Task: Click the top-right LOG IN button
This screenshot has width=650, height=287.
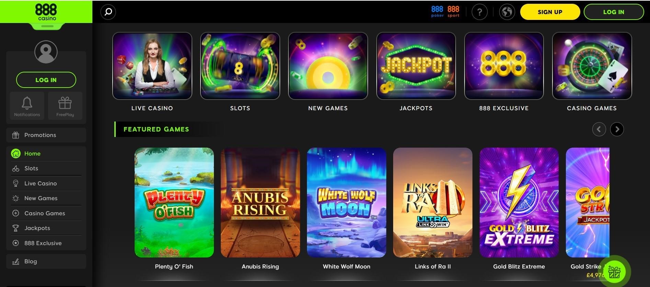Action: pyautogui.click(x=614, y=12)
